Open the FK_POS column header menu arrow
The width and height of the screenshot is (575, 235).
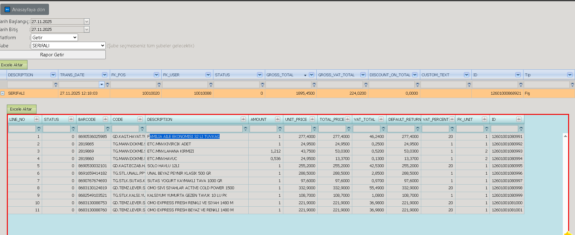point(156,75)
